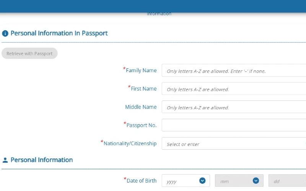Click the person icon beside Personal Information

click(x=5, y=160)
